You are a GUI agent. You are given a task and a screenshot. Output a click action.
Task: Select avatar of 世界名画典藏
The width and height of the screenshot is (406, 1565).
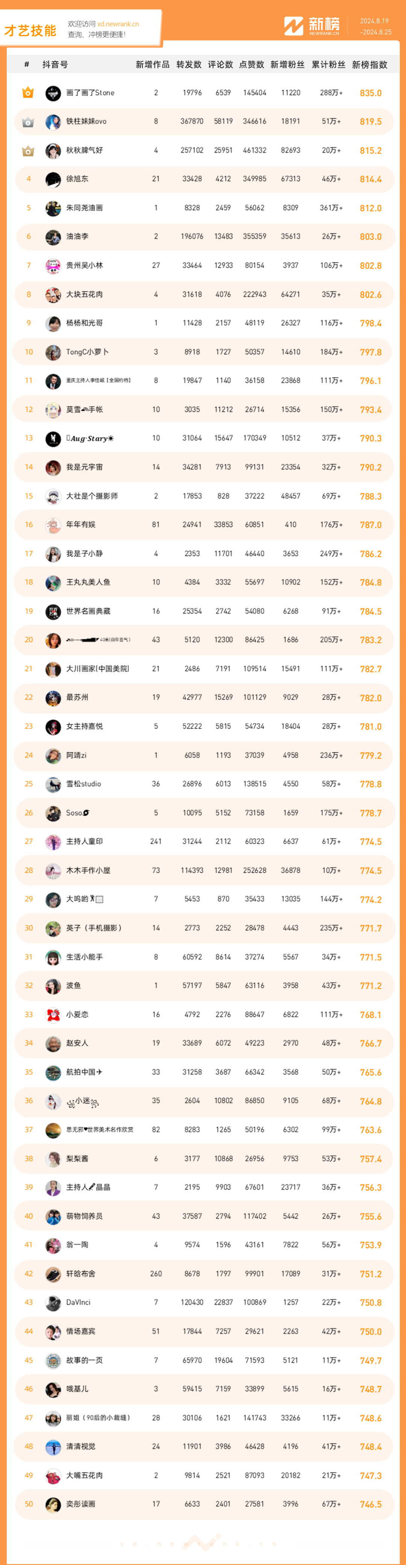coord(53,611)
